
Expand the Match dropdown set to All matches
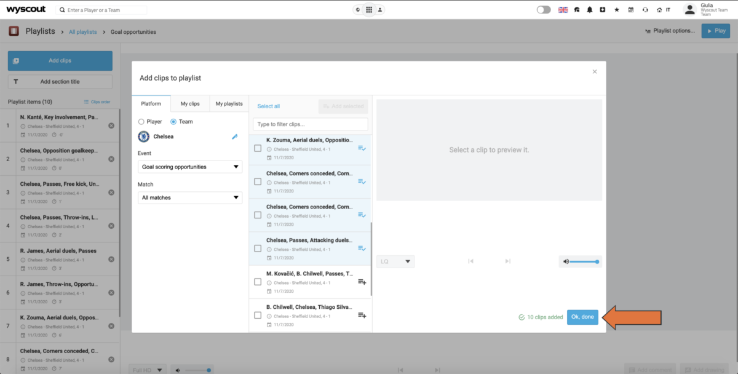pyautogui.click(x=189, y=197)
